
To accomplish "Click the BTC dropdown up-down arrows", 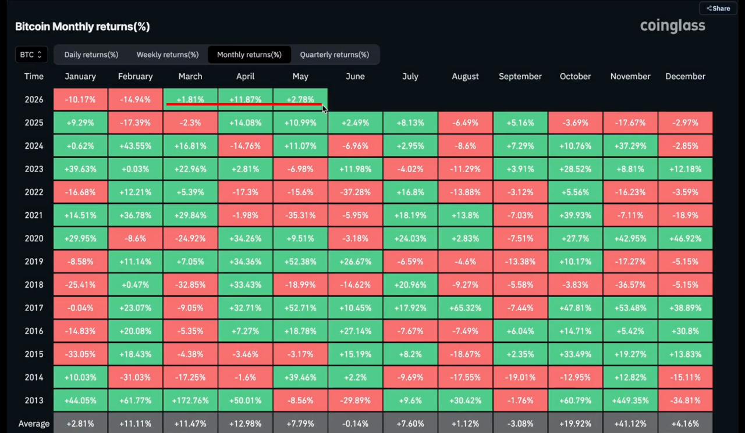I will coord(40,55).
